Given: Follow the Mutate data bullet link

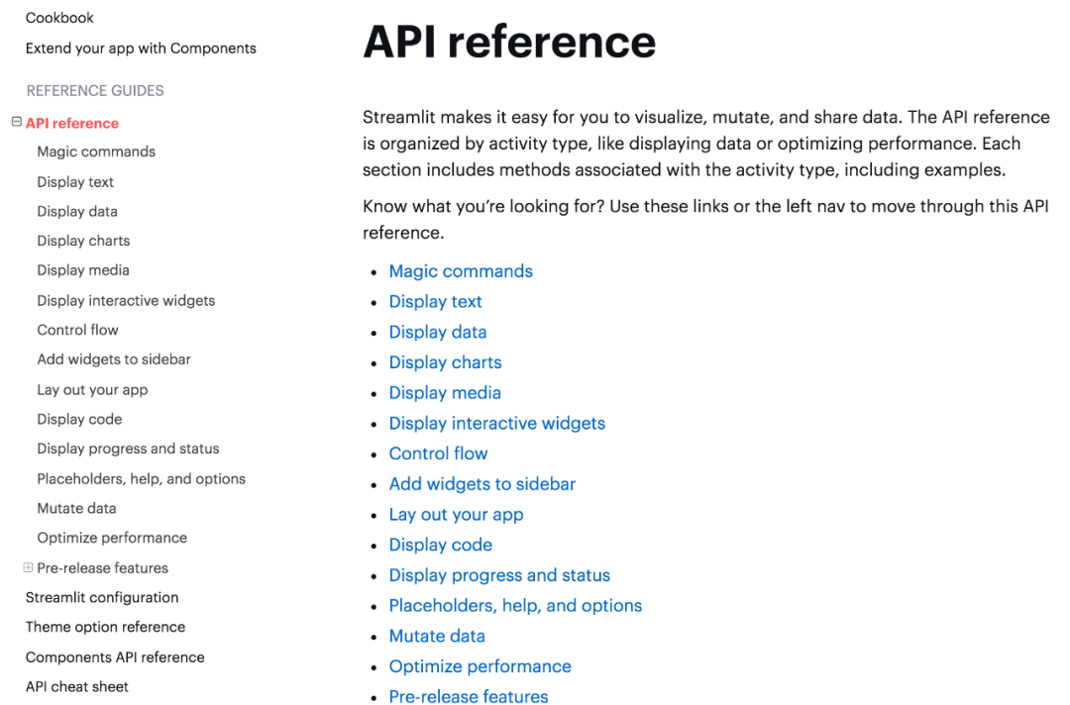Looking at the screenshot, I should (437, 636).
